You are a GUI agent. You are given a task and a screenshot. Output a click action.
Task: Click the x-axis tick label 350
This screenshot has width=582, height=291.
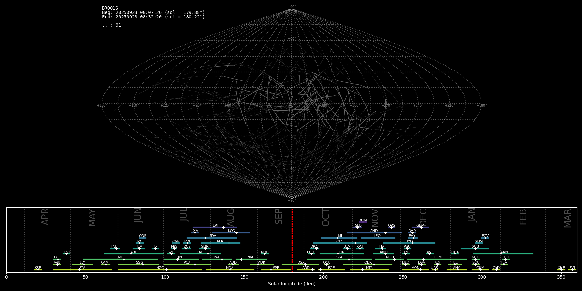561,277
